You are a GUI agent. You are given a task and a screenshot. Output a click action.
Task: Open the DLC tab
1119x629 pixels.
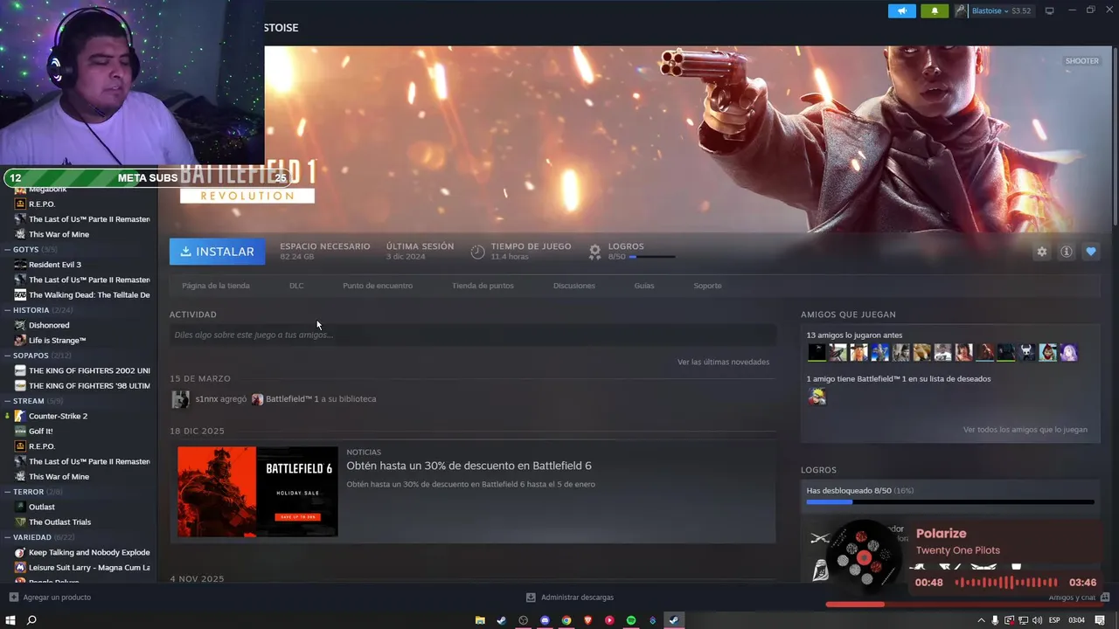pos(296,286)
